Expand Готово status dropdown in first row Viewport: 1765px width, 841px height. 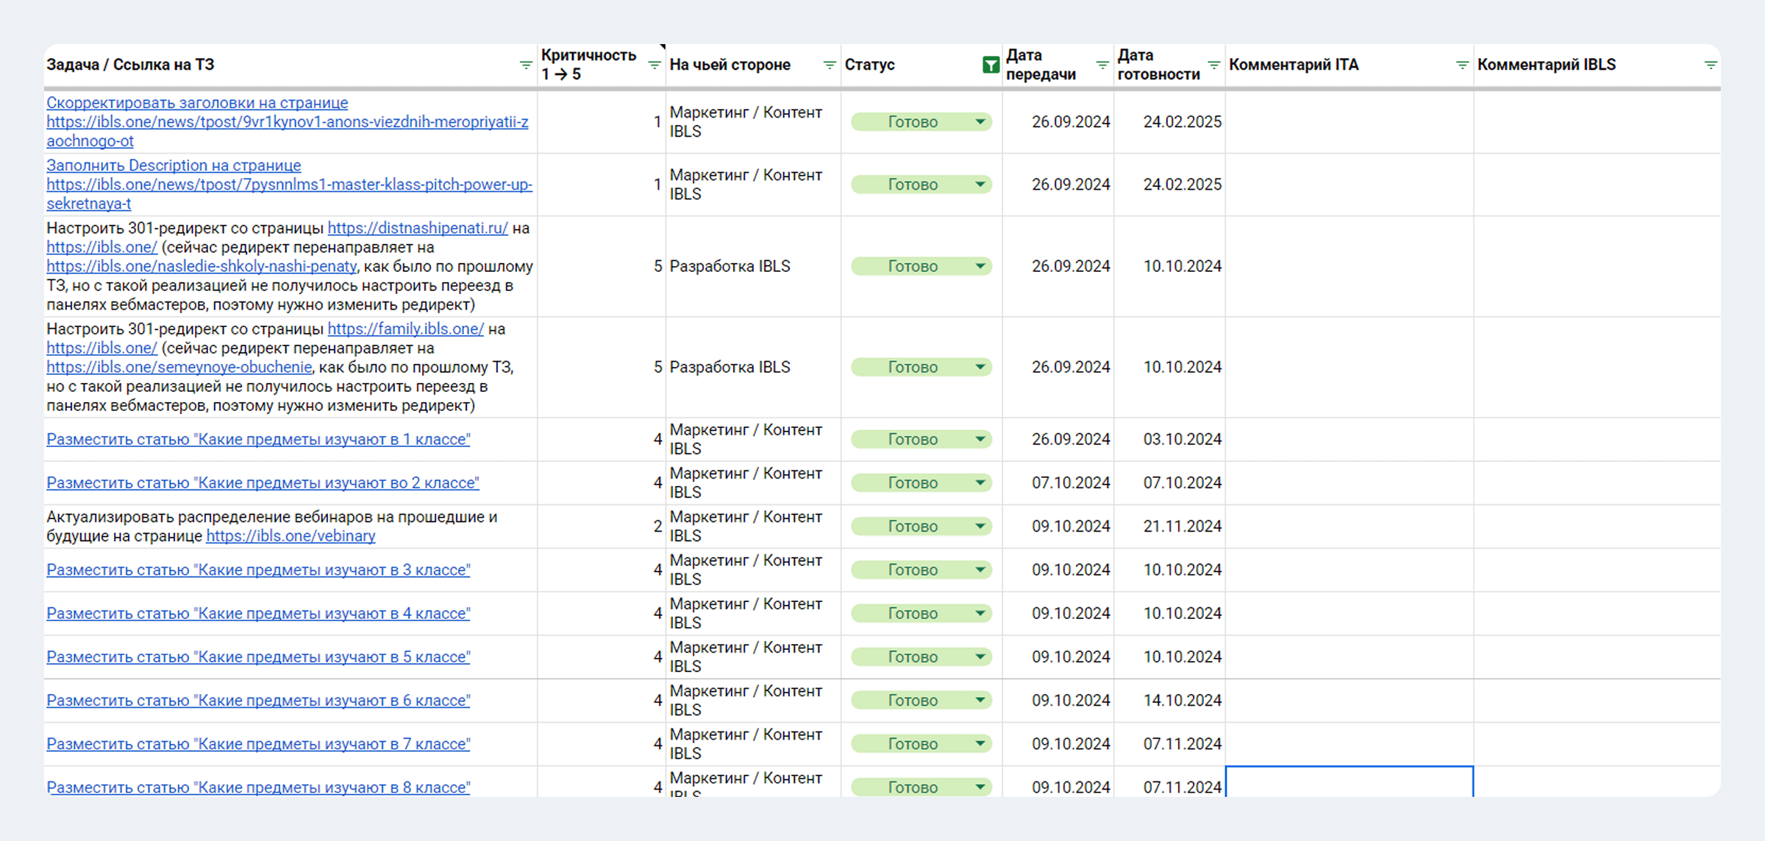point(980,122)
